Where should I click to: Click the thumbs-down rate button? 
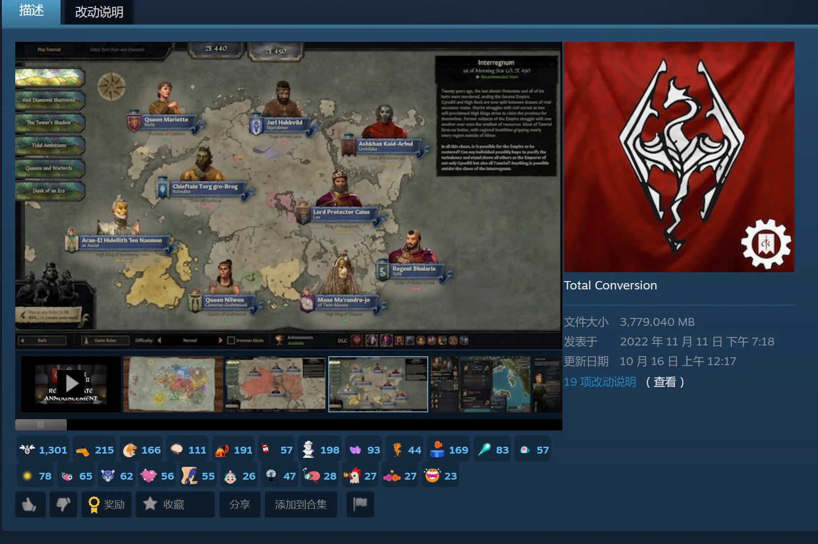[63, 504]
